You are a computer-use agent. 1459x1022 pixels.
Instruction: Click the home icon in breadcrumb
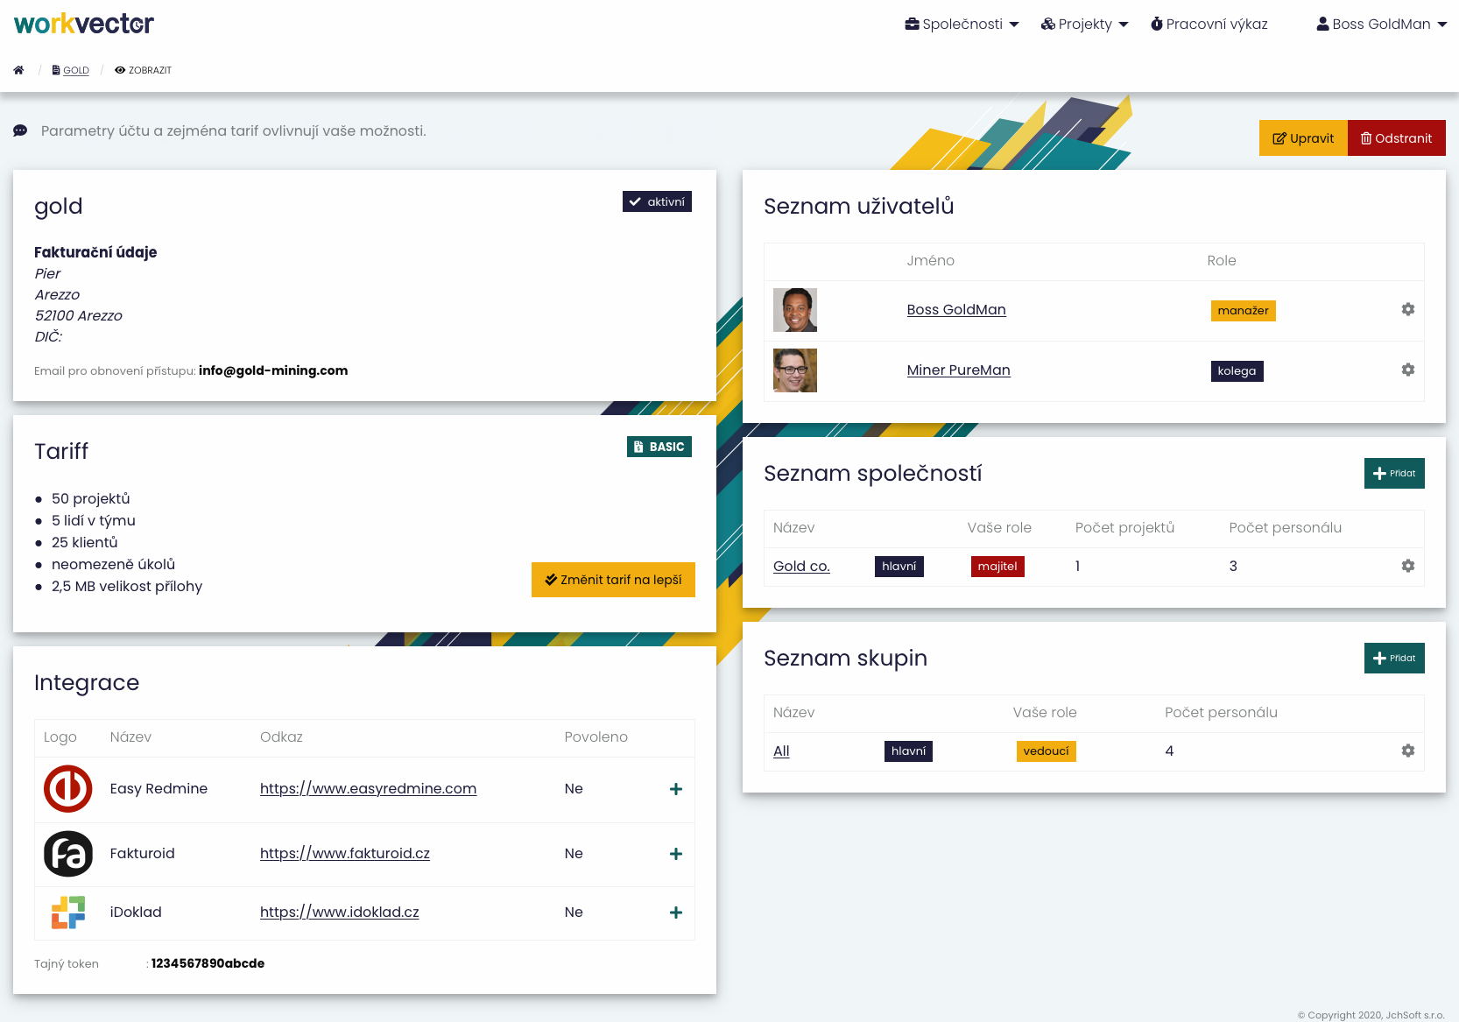pos(18,70)
